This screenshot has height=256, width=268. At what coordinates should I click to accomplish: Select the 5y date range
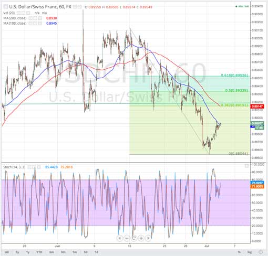tap(17, 252)
